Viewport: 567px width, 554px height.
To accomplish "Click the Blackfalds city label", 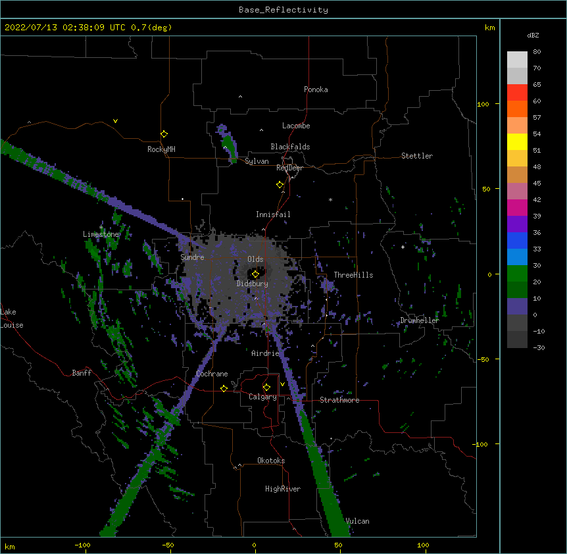I will pos(290,147).
